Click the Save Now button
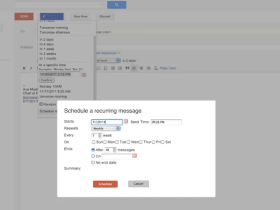Screen dimensions: 280x210 pos(80,16)
